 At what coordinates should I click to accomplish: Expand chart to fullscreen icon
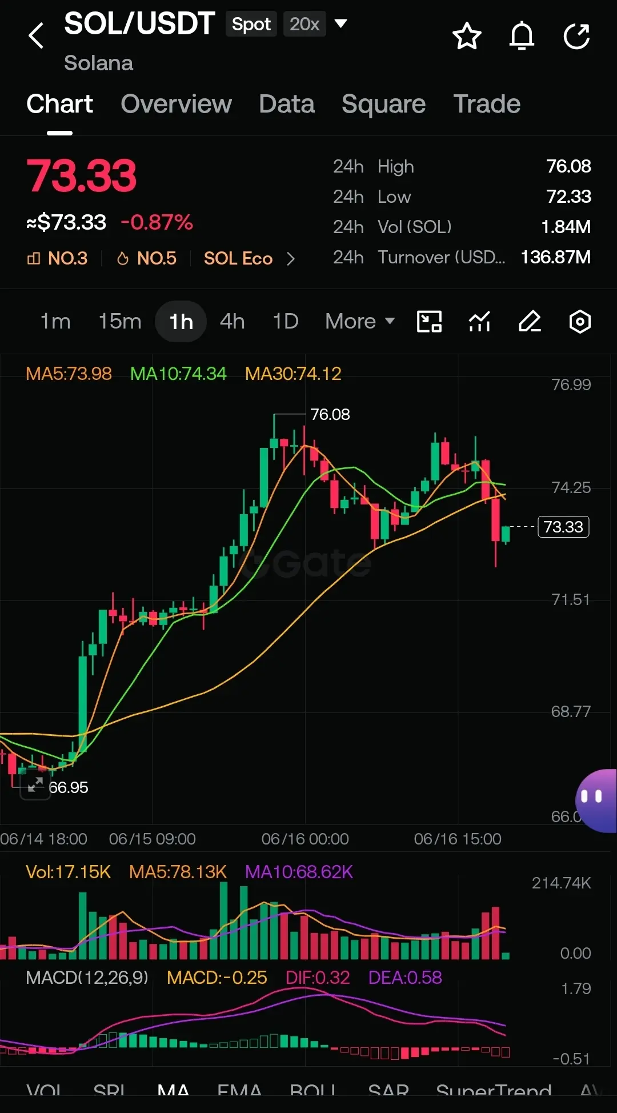(35, 784)
